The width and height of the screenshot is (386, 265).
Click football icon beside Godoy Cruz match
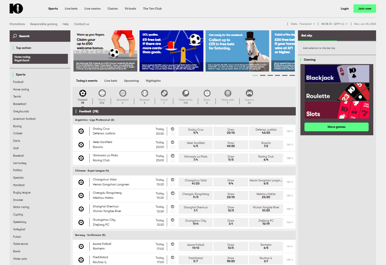click(81, 131)
